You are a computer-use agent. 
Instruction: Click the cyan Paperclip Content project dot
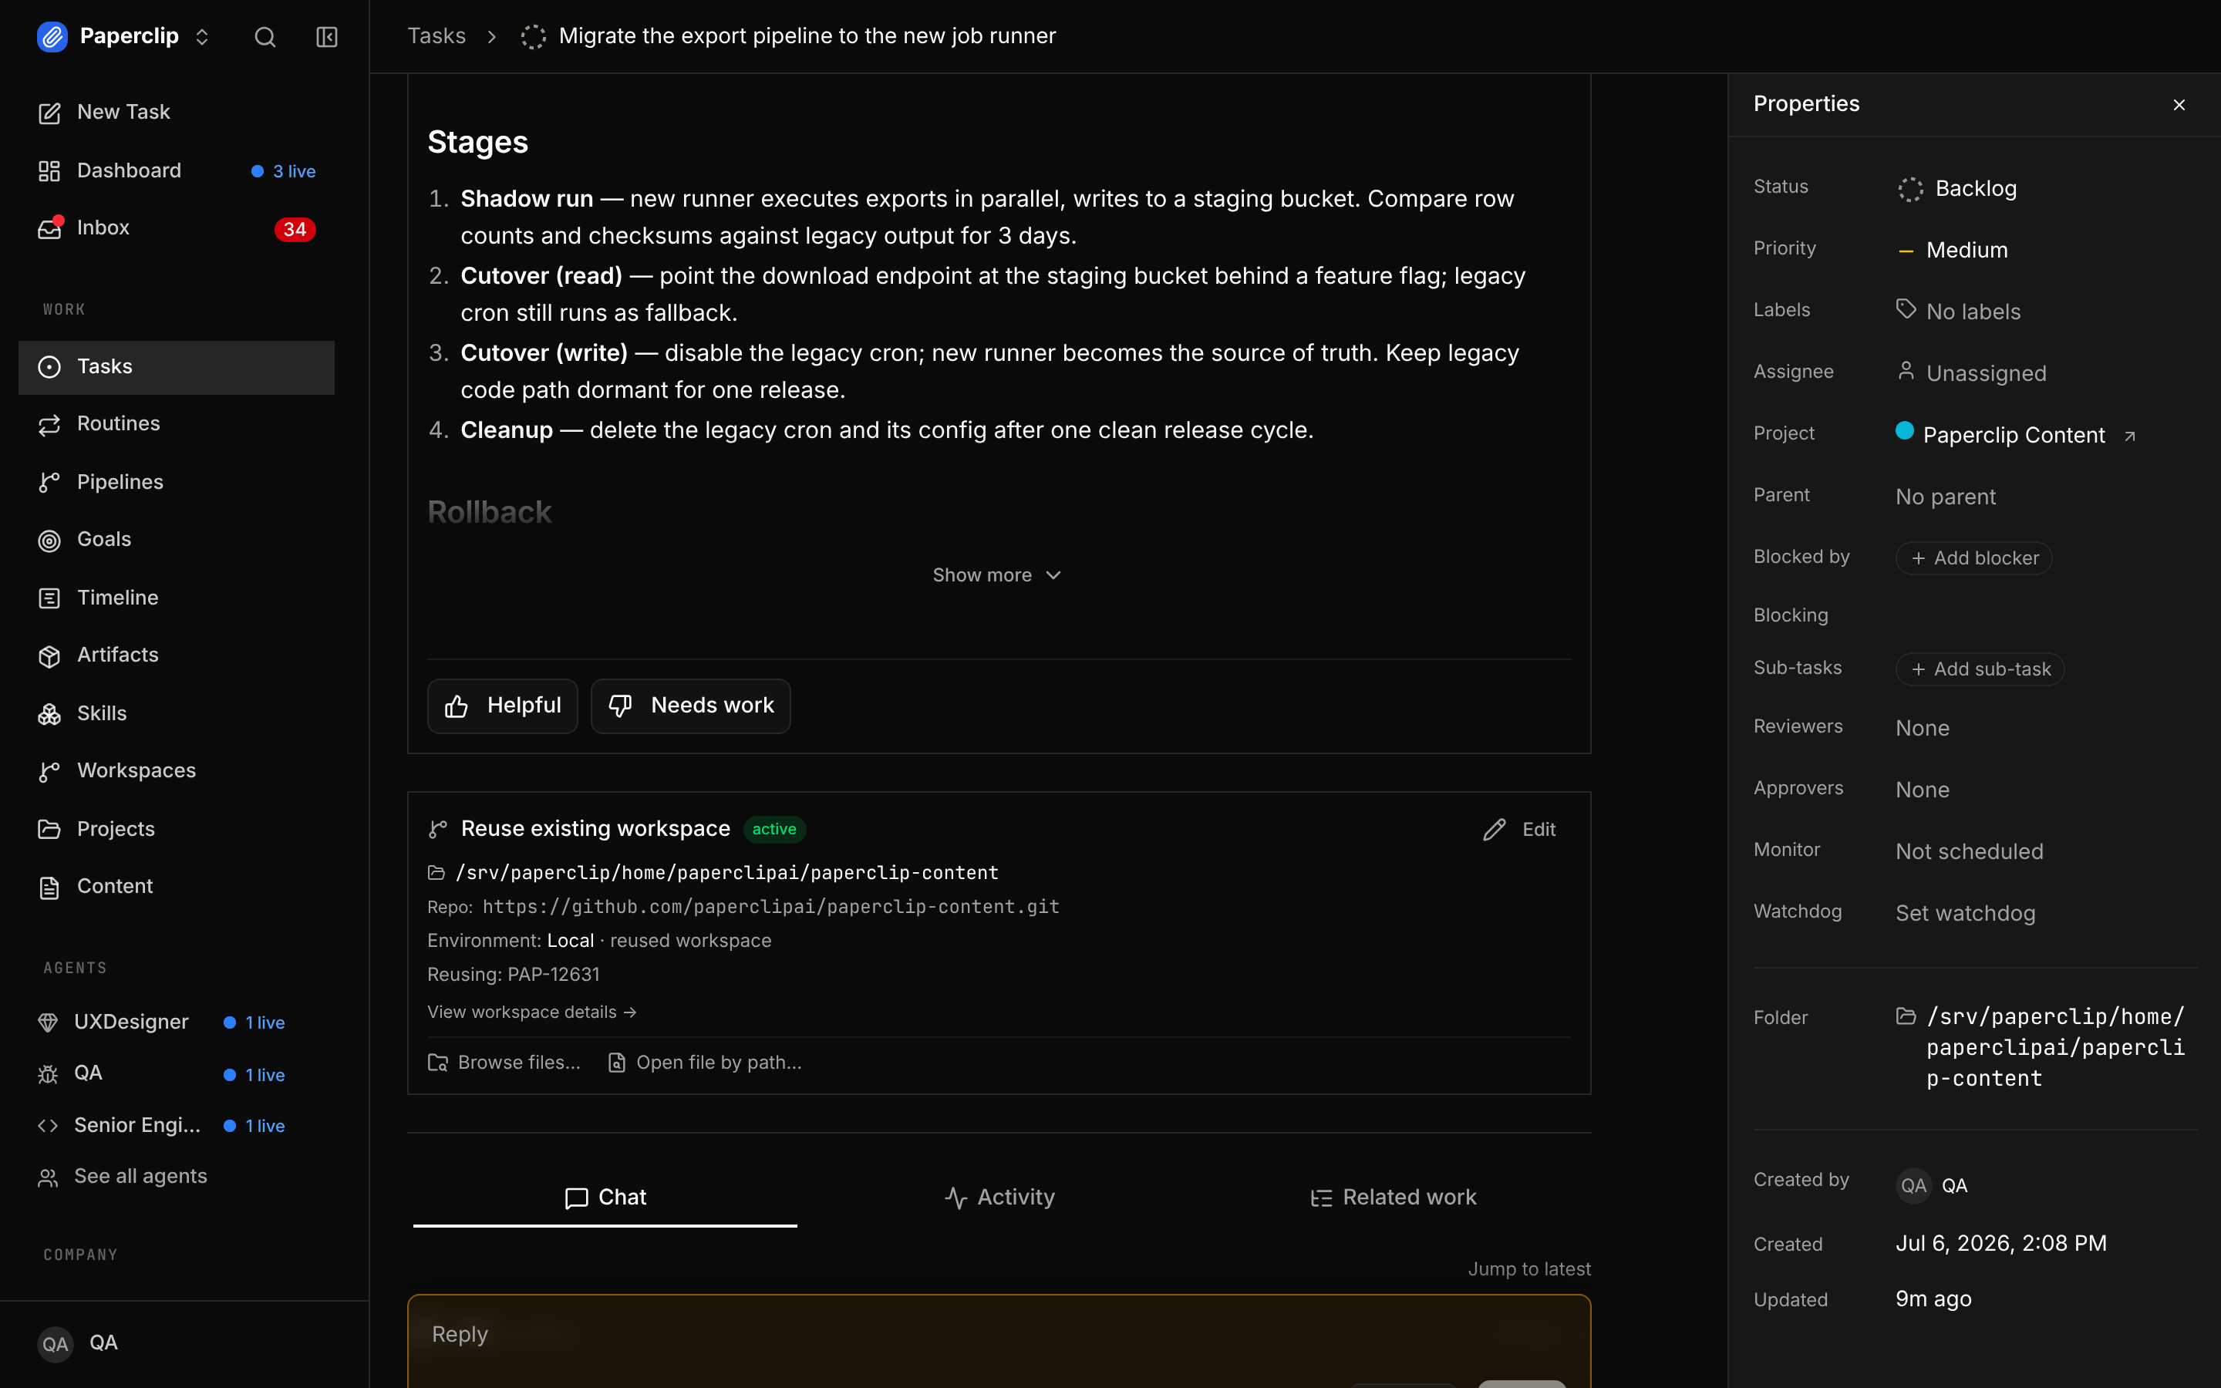(x=1904, y=430)
